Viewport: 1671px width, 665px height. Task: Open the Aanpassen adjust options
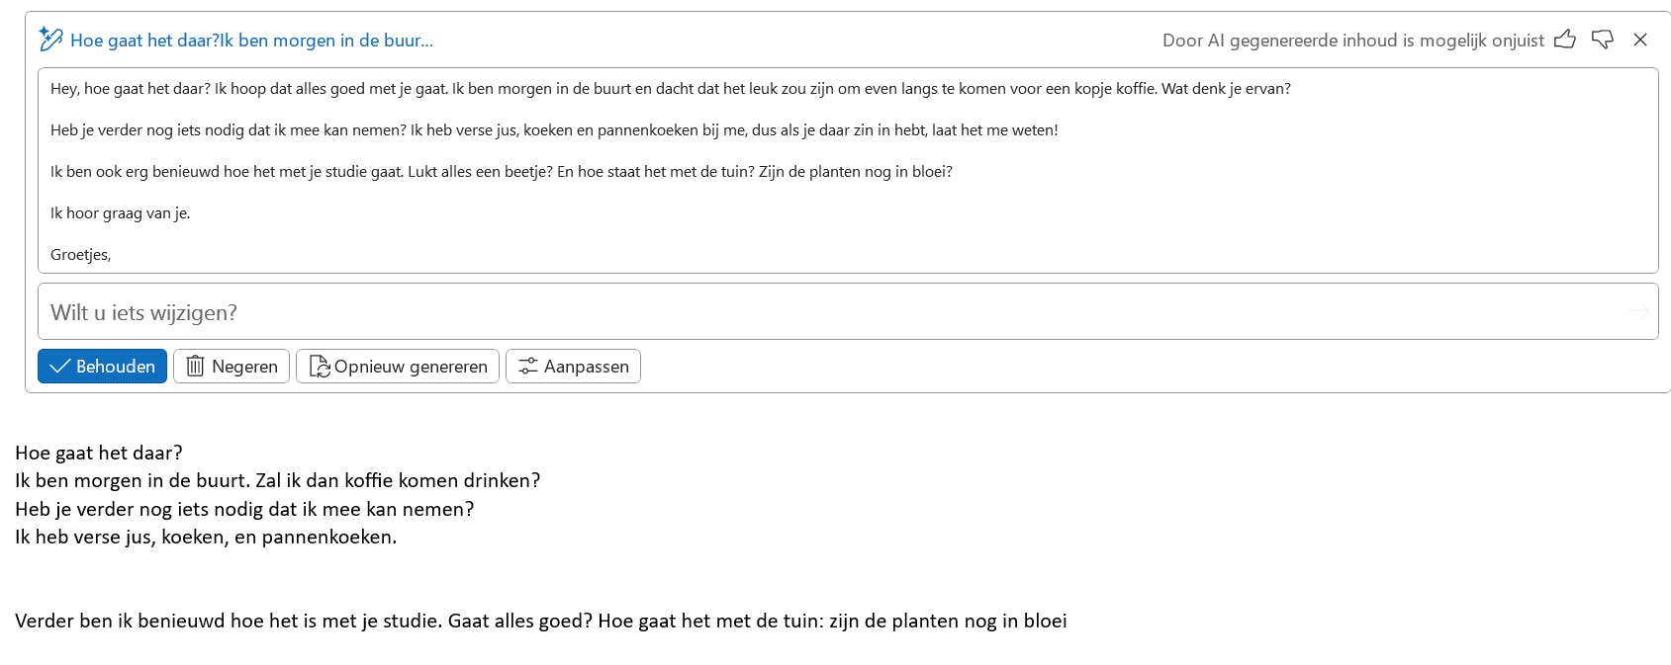click(x=573, y=367)
